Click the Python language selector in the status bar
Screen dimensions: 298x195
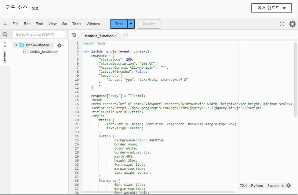pyautogui.click(x=257, y=186)
